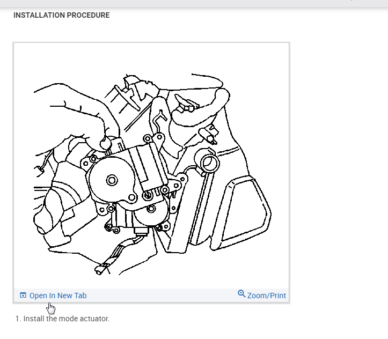Select the text 'Install the mode actuator.'
This screenshot has height=339, width=388.
click(x=67, y=319)
